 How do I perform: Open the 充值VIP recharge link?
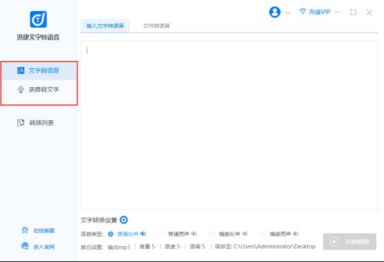(x=320, y=12)
